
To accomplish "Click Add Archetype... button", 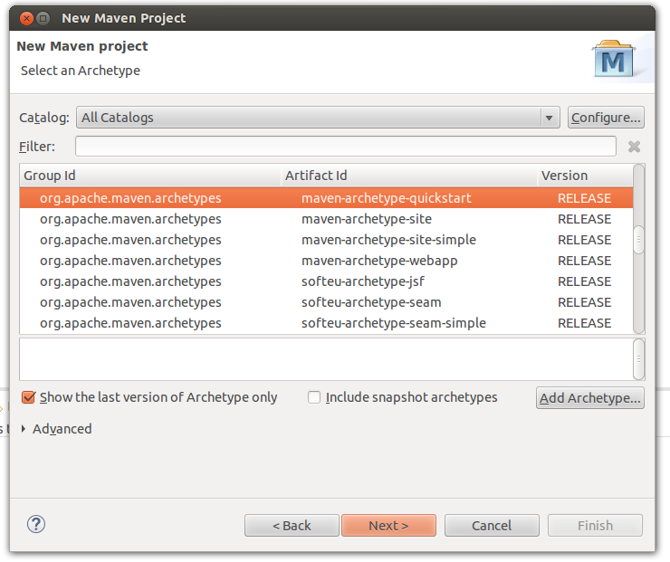I will pyautogui.click(x=590, y=398).
